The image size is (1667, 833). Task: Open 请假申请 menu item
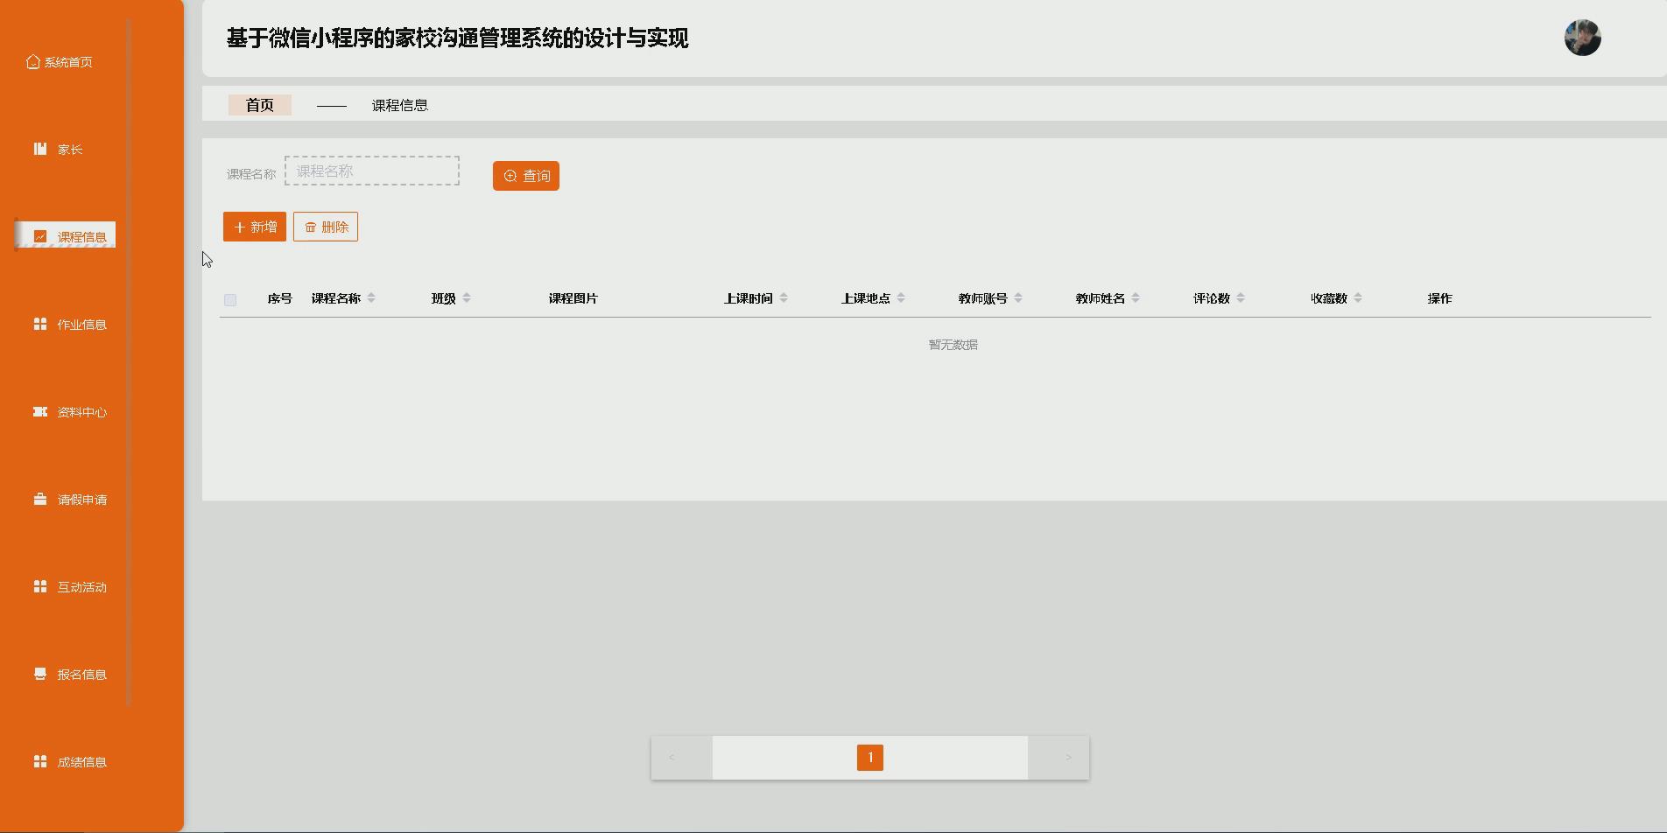[x=70, y=500]
